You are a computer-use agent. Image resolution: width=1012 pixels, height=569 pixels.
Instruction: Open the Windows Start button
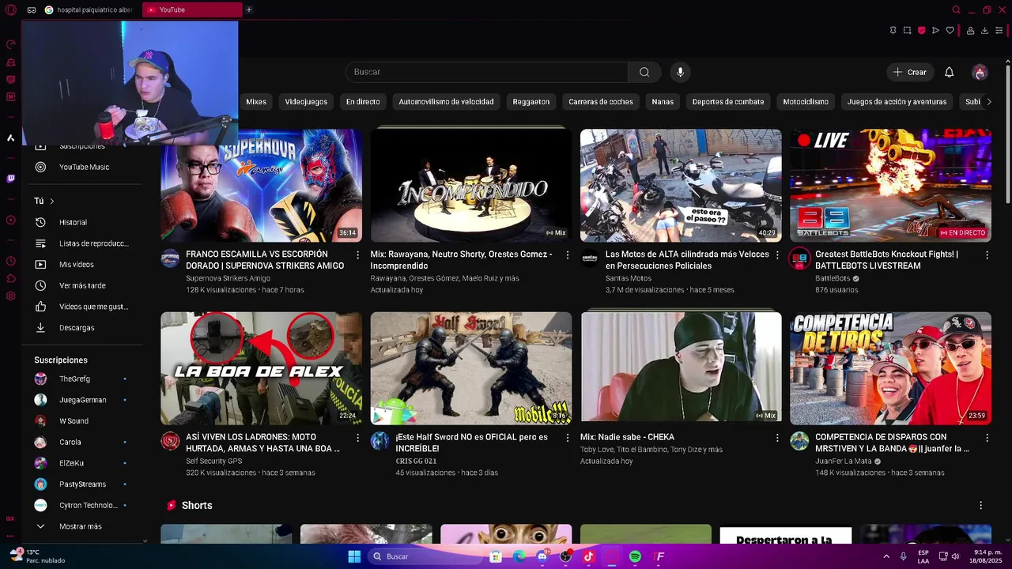pos(354,556)
